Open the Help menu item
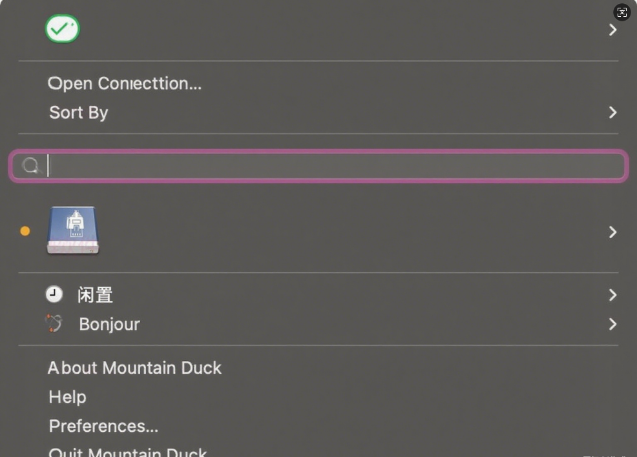The image size is (637, 457). point(67,397)
